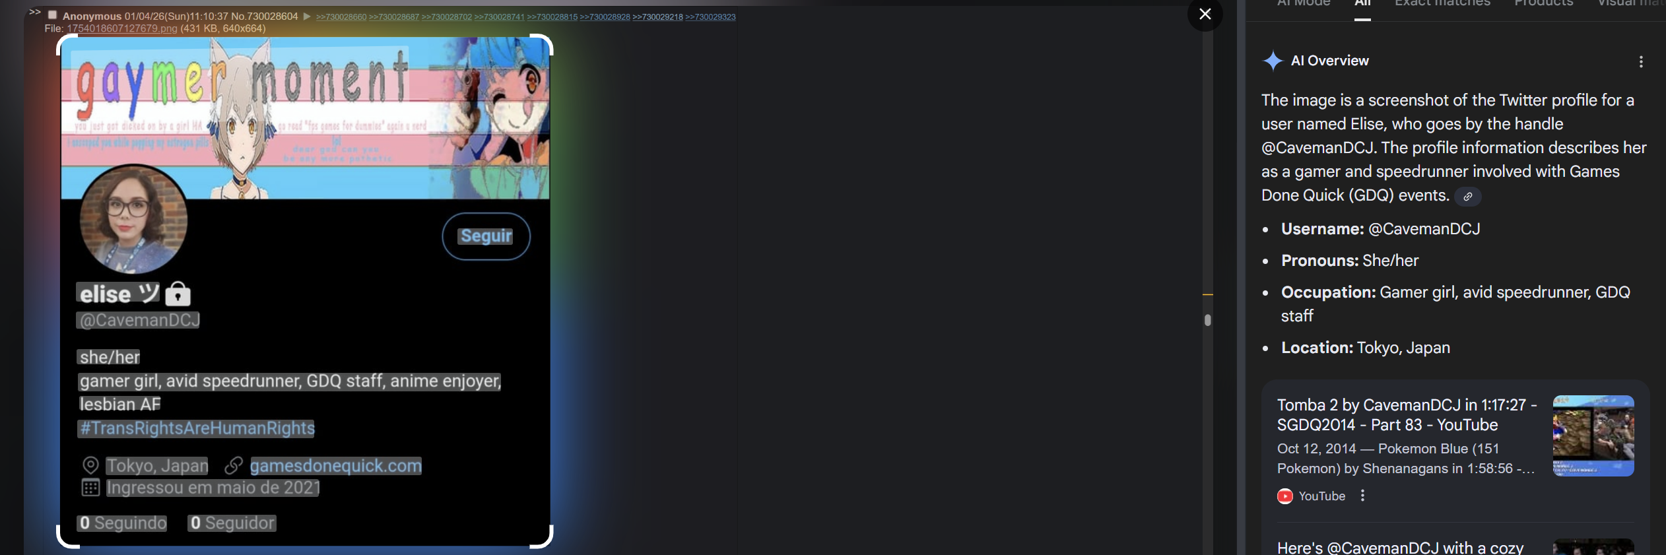Click the Tomba 2 video thumbnail

(x=1593, y=436)
